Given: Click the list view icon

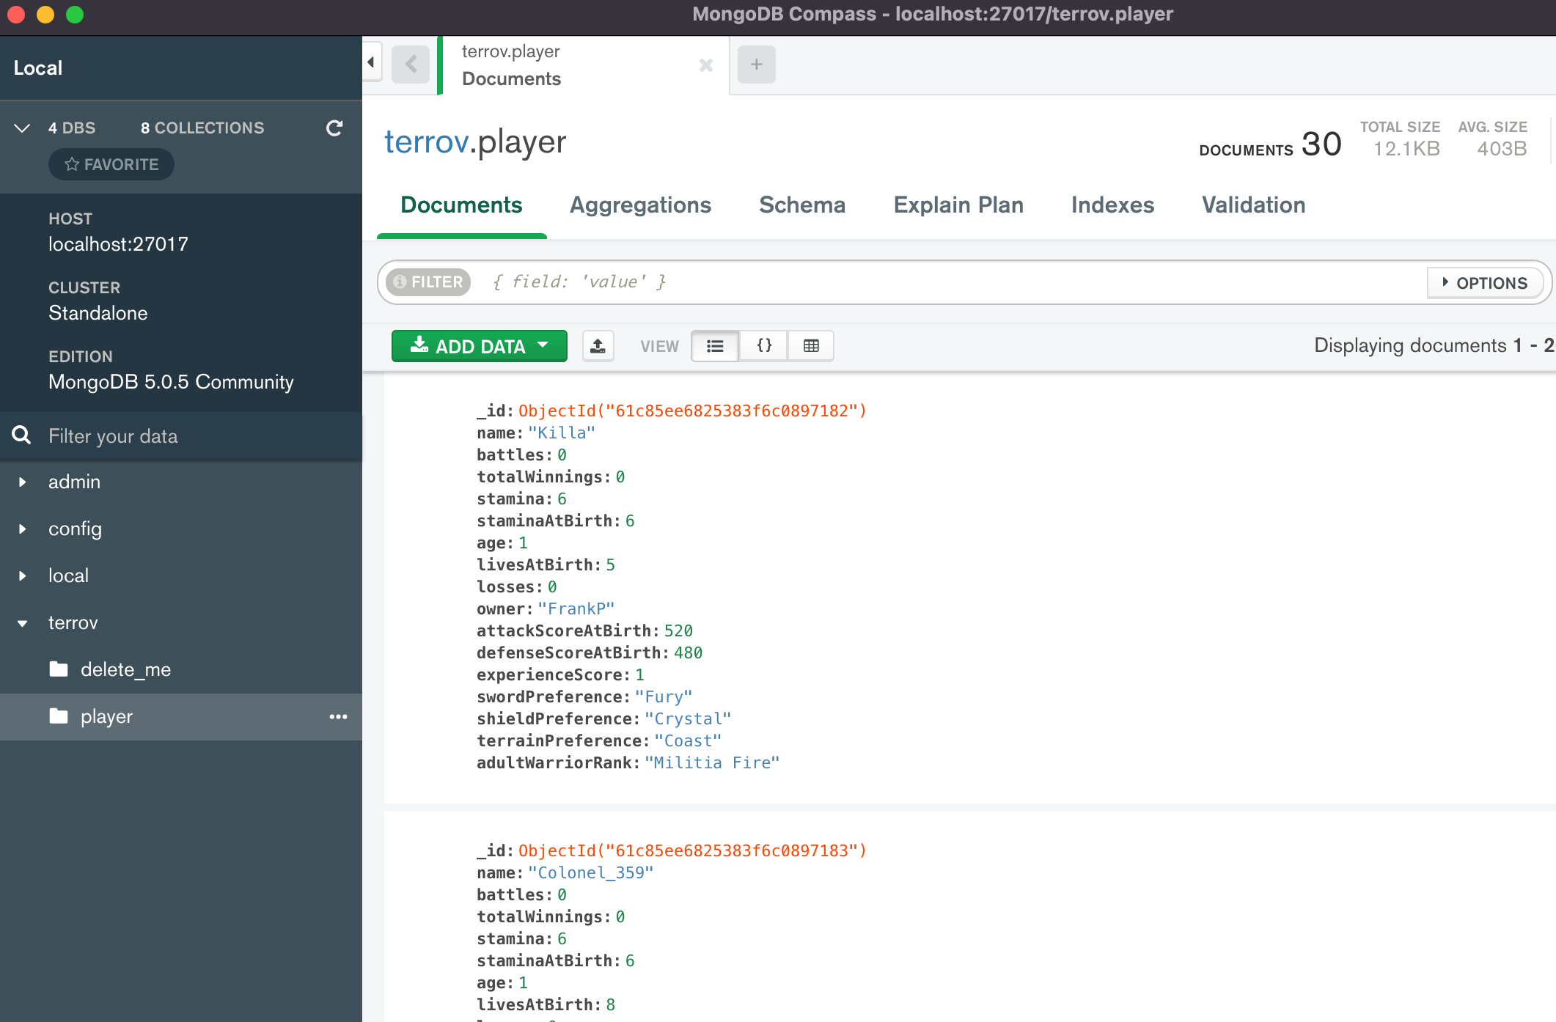Looking at the screenshot, I should [715, 345].
